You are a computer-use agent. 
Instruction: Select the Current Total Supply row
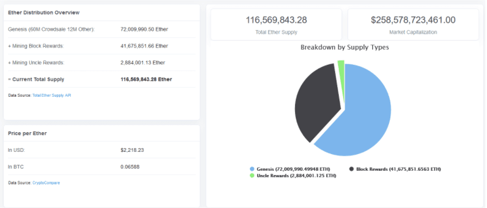click(x=102, y=79)
